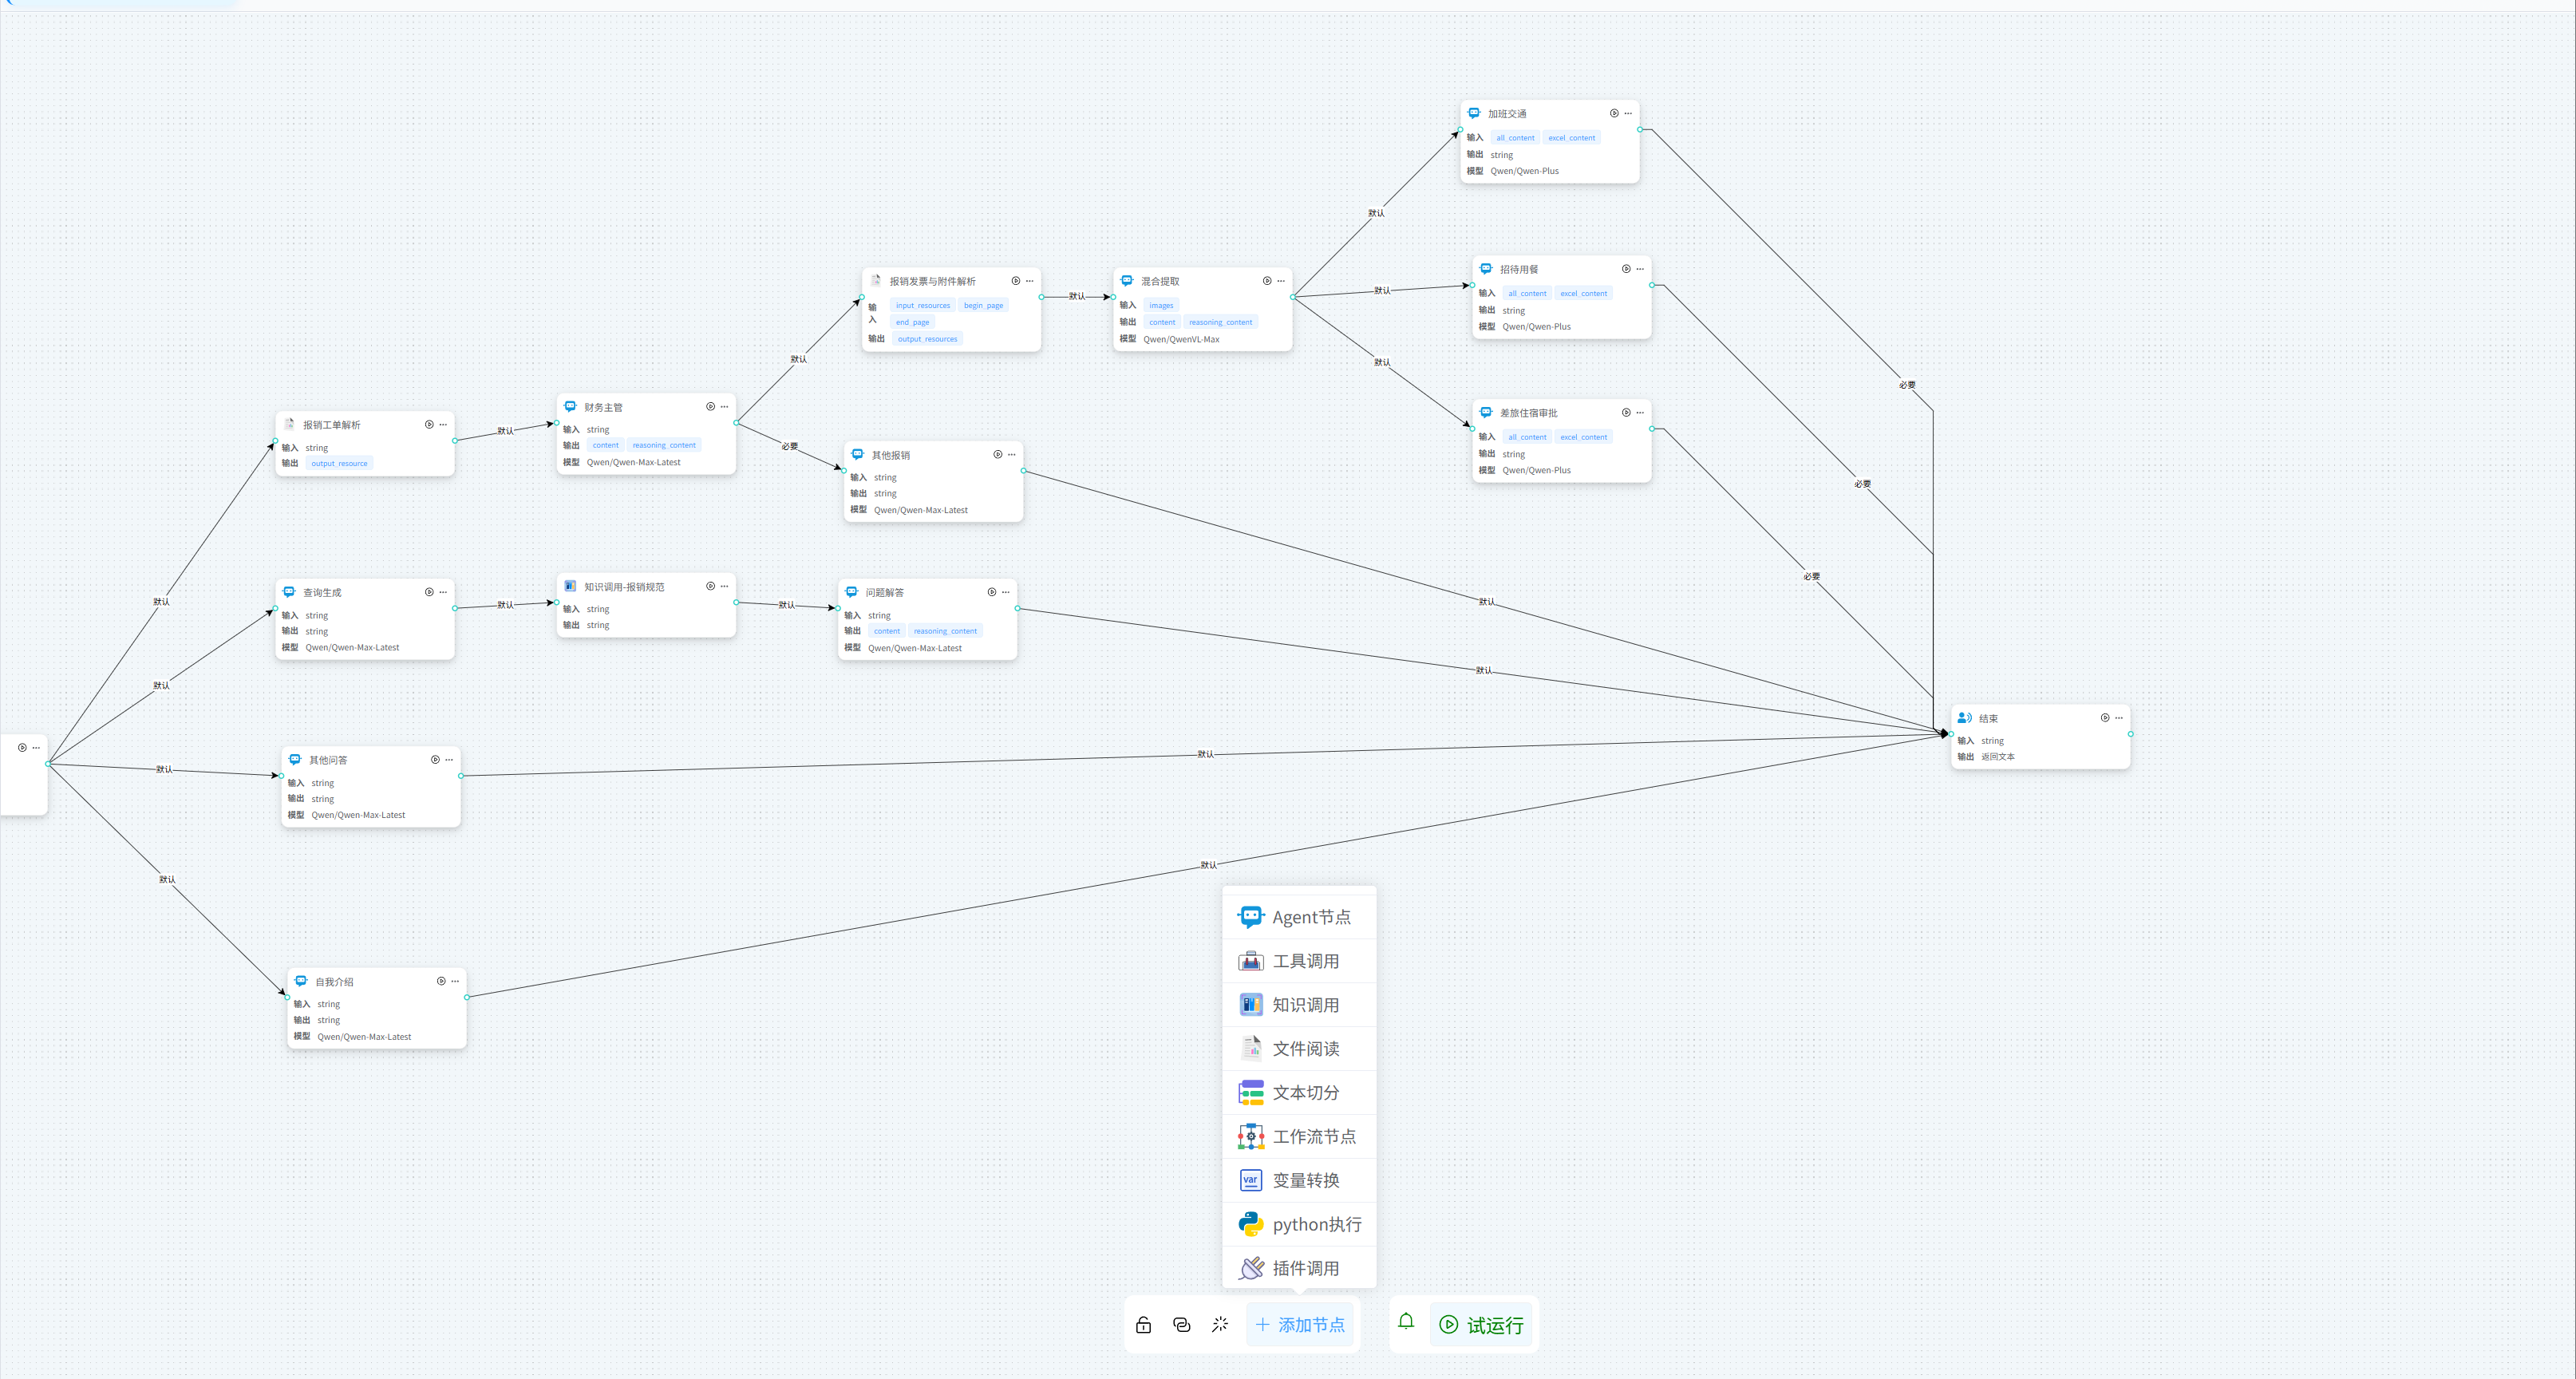Viewport: 2576px width, 1379px height.
Task: Click the output_resource tag in 报销工单解析 node
Action: [339, 463]
